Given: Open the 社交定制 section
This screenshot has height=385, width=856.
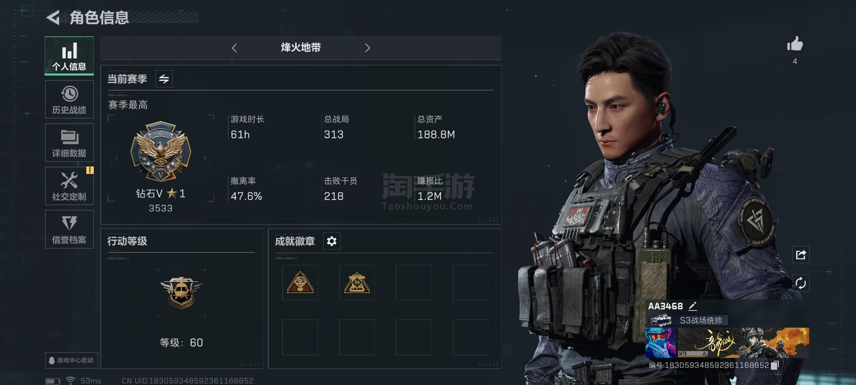Looking at the screenshot, I should point(69,186).
